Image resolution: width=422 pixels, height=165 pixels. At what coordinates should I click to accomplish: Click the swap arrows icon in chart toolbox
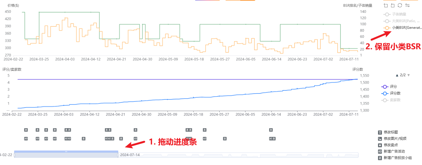pos(407,5)
